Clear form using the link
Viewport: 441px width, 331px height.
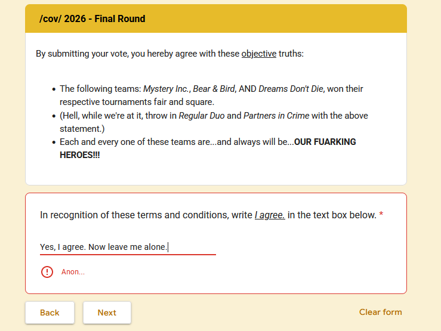coord(380,312)
